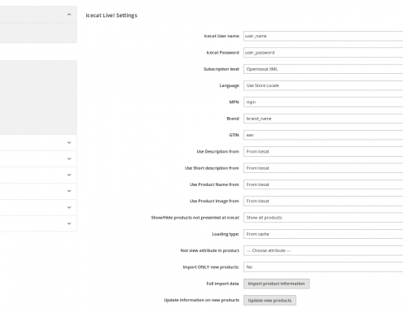
Task: Open the Use Short description from dropdown
Action: click(323, 168)
